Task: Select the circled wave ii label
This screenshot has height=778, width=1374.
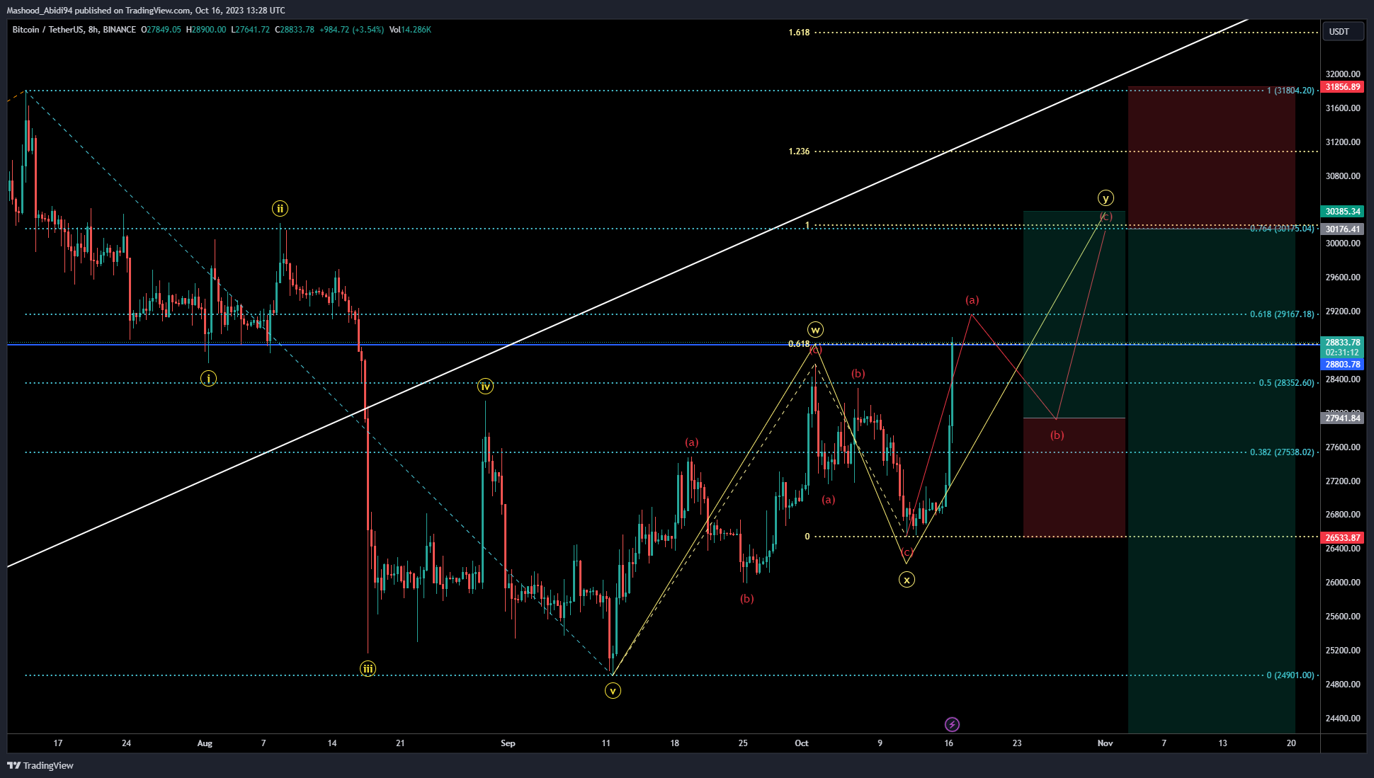Action: [280, 208]
